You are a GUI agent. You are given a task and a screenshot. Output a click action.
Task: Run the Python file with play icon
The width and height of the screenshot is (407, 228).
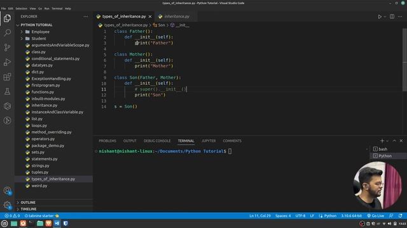click(380, 16)
